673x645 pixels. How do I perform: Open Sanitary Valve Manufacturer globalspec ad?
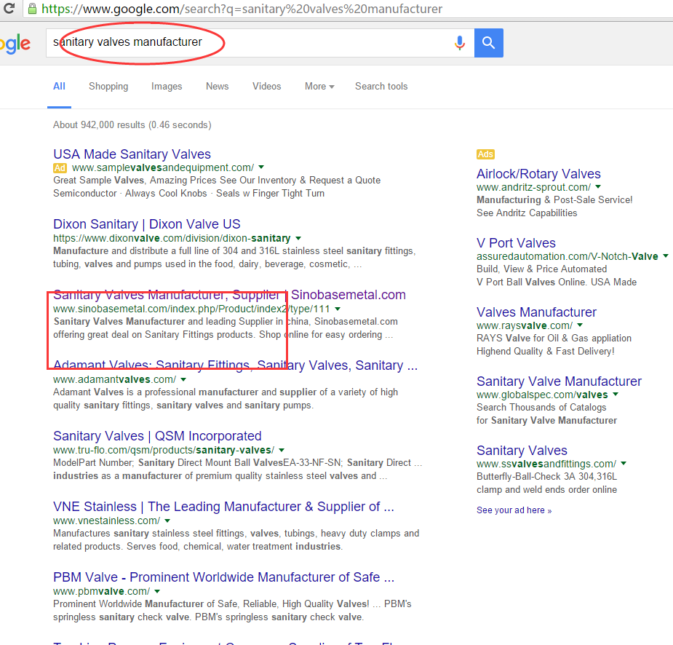(x=559, y=381)
